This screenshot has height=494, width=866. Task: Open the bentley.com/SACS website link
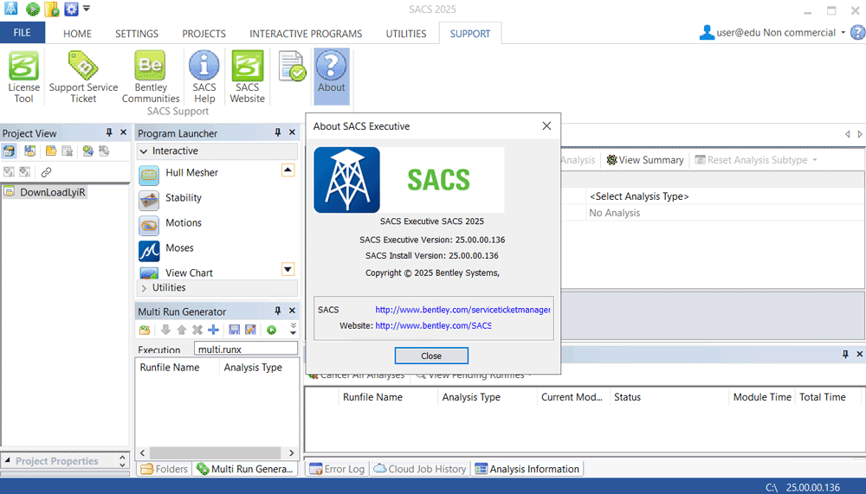(x=433, y=325)
